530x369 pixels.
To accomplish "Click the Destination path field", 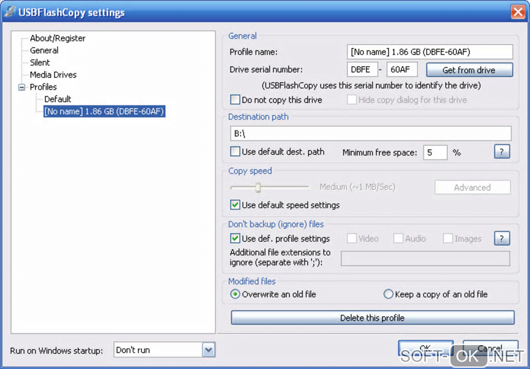I will (371, 134).
